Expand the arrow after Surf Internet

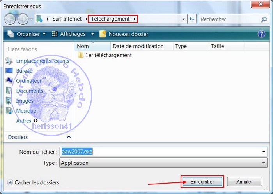click(86, 19)
